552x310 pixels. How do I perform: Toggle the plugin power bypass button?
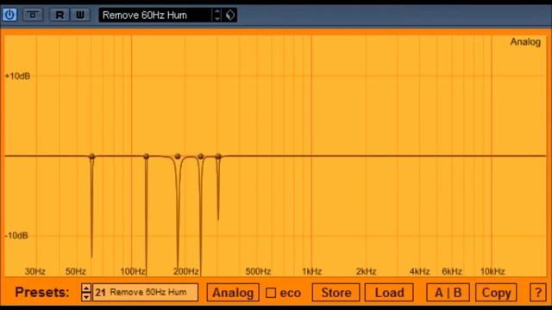[9, 15]
